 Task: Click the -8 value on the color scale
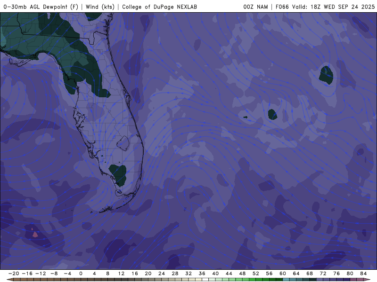pos(54,274)
